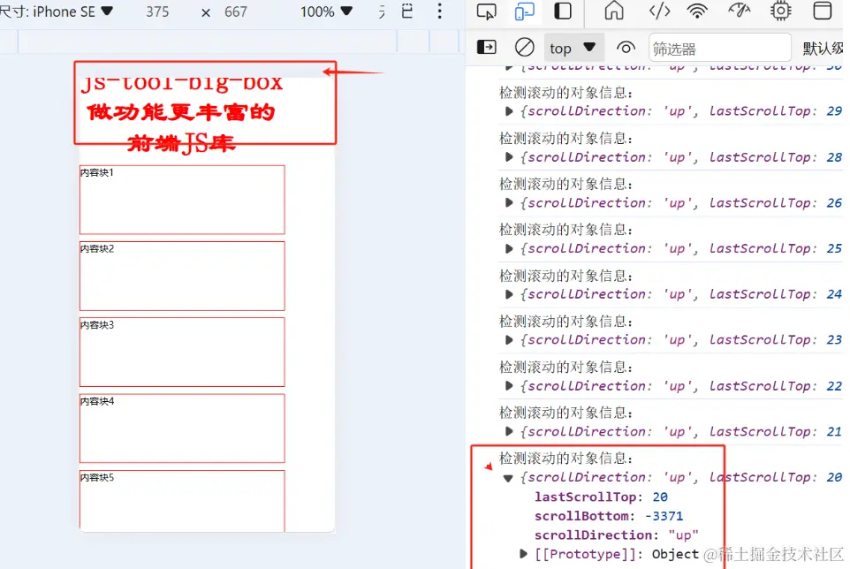
Task: Toggle device emulation icon
Action: [x=524, y=11]
